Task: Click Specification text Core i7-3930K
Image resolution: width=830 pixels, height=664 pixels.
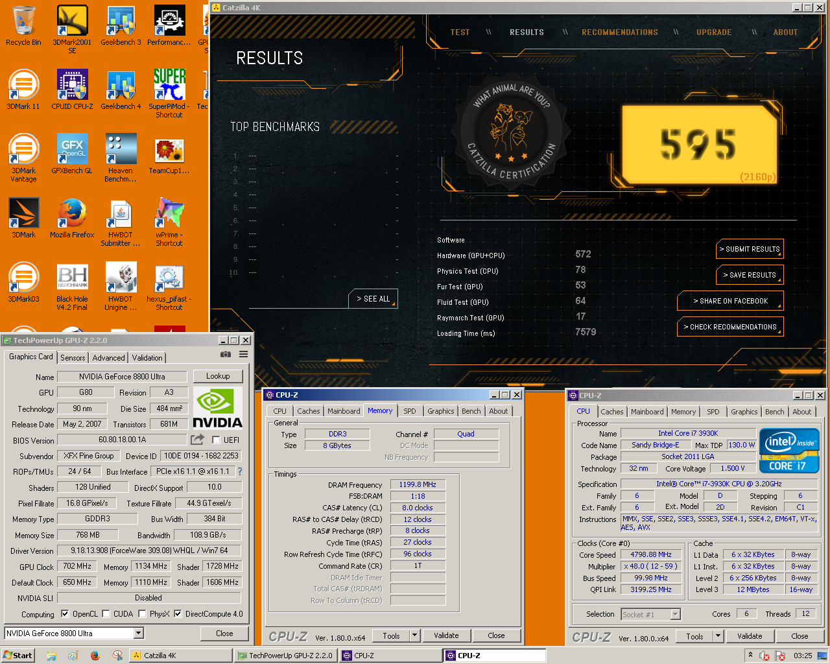Action: point(719,484)
